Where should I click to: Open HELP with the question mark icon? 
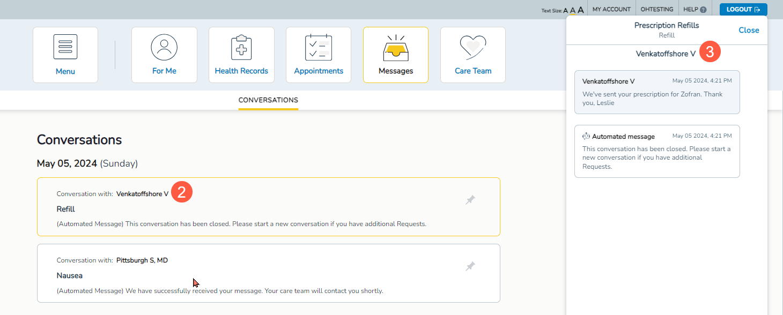click(695, 9)
